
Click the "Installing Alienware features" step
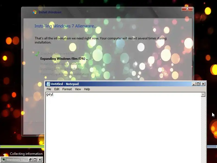click(x=60, y=64)
